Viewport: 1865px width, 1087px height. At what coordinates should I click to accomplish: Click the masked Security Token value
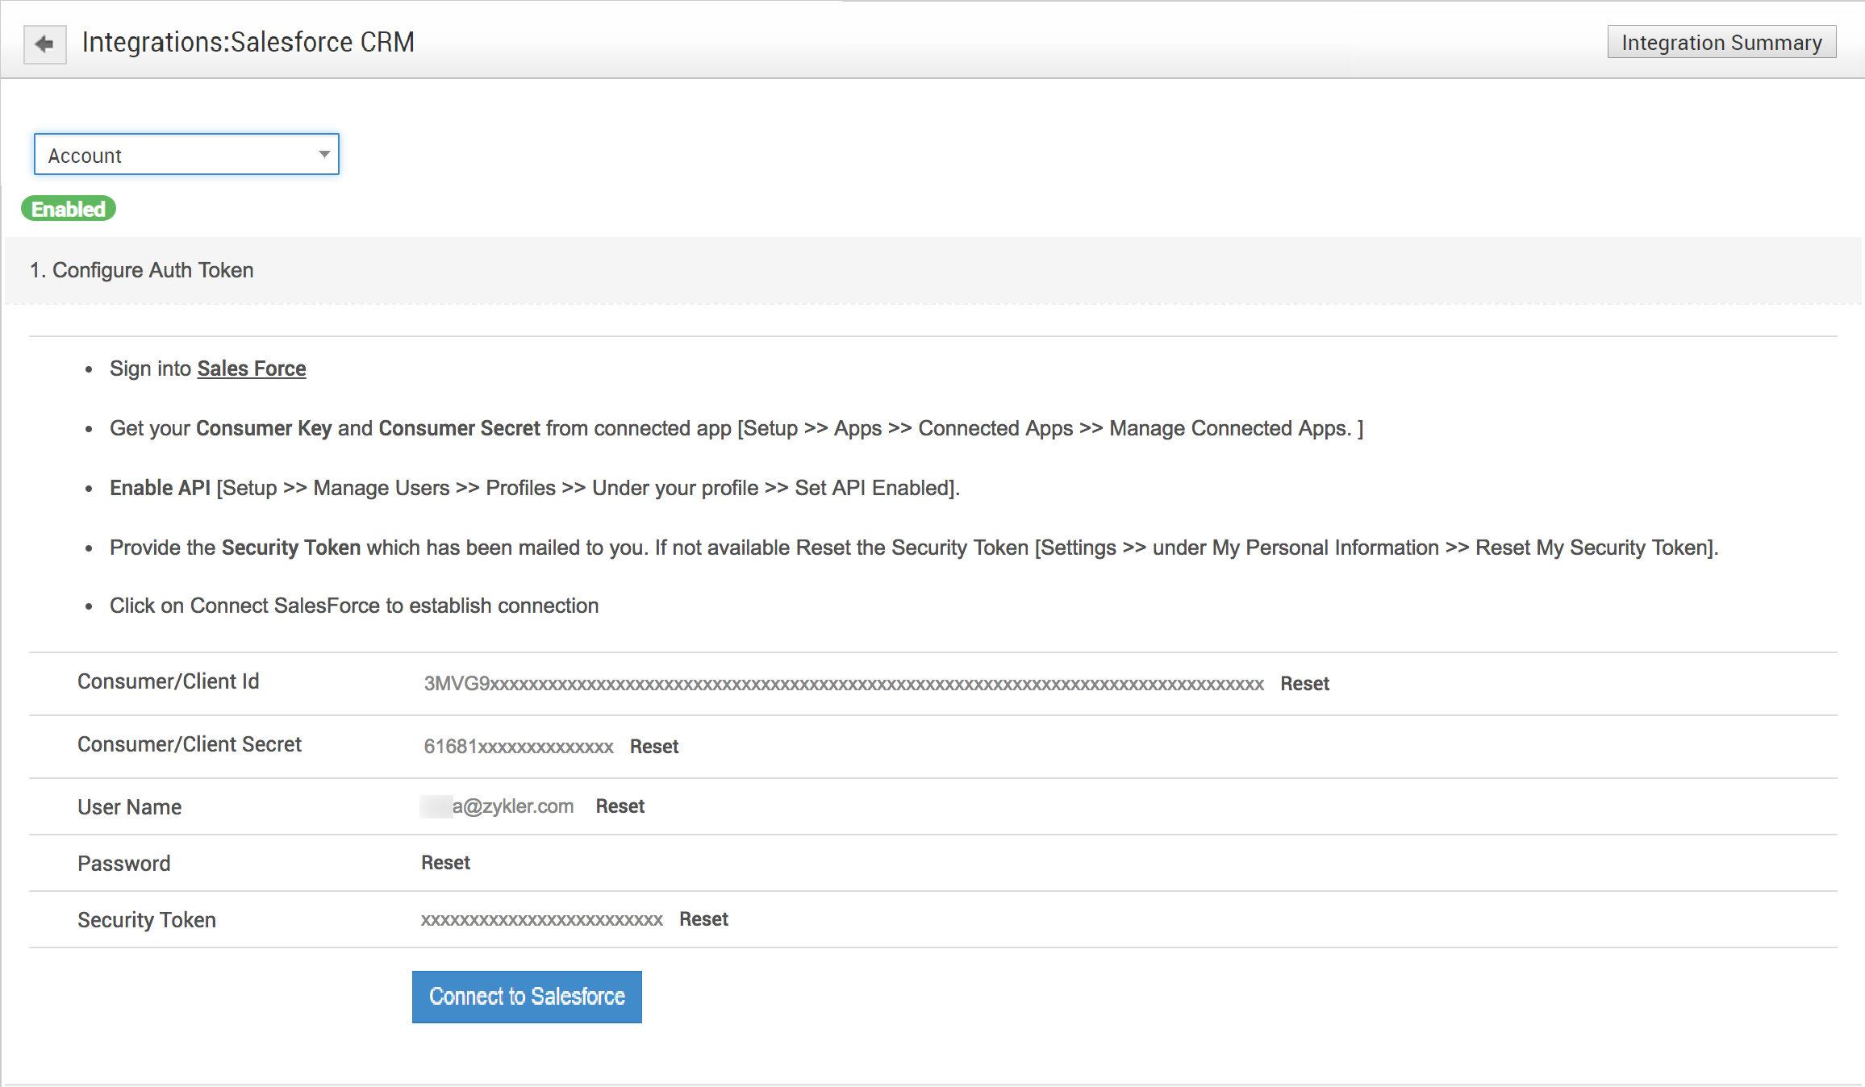coord(541,920)
